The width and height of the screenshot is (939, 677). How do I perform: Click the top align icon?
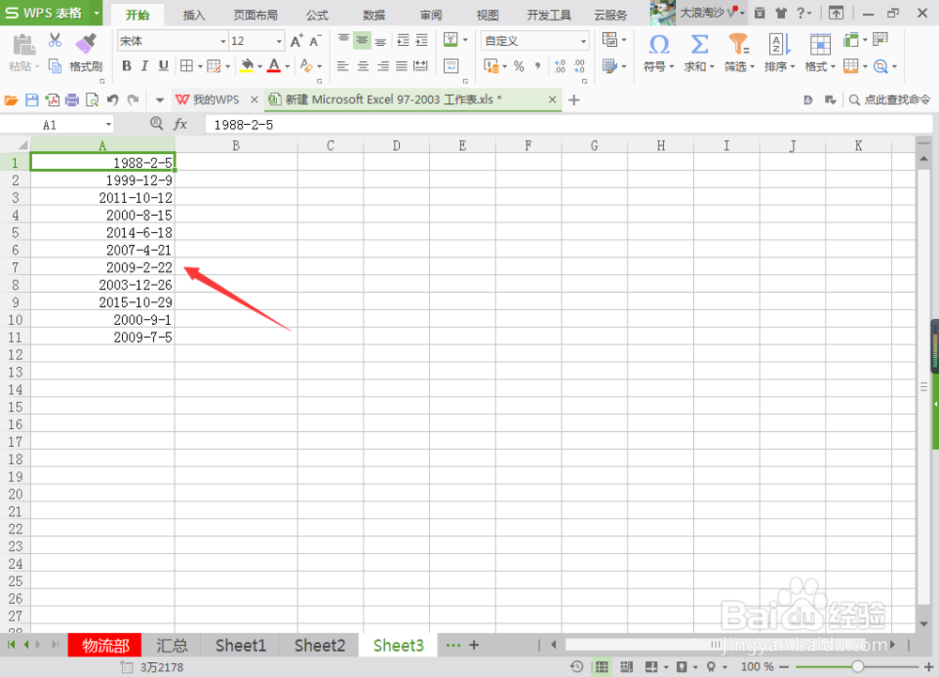tap(343, 40)
